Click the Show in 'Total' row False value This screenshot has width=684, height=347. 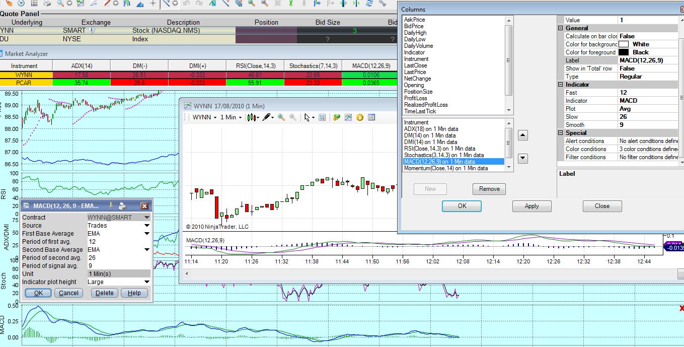(648, 68)
